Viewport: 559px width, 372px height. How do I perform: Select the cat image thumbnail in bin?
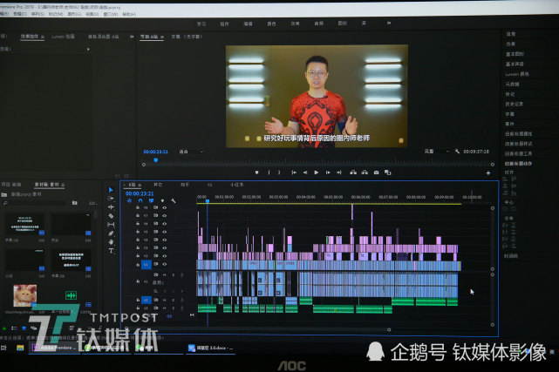[24, 295]
